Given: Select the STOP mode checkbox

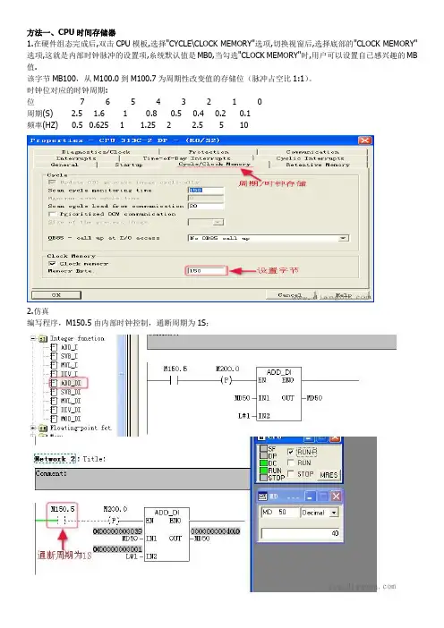Looking at the screenshot, I should pos(291,473).
